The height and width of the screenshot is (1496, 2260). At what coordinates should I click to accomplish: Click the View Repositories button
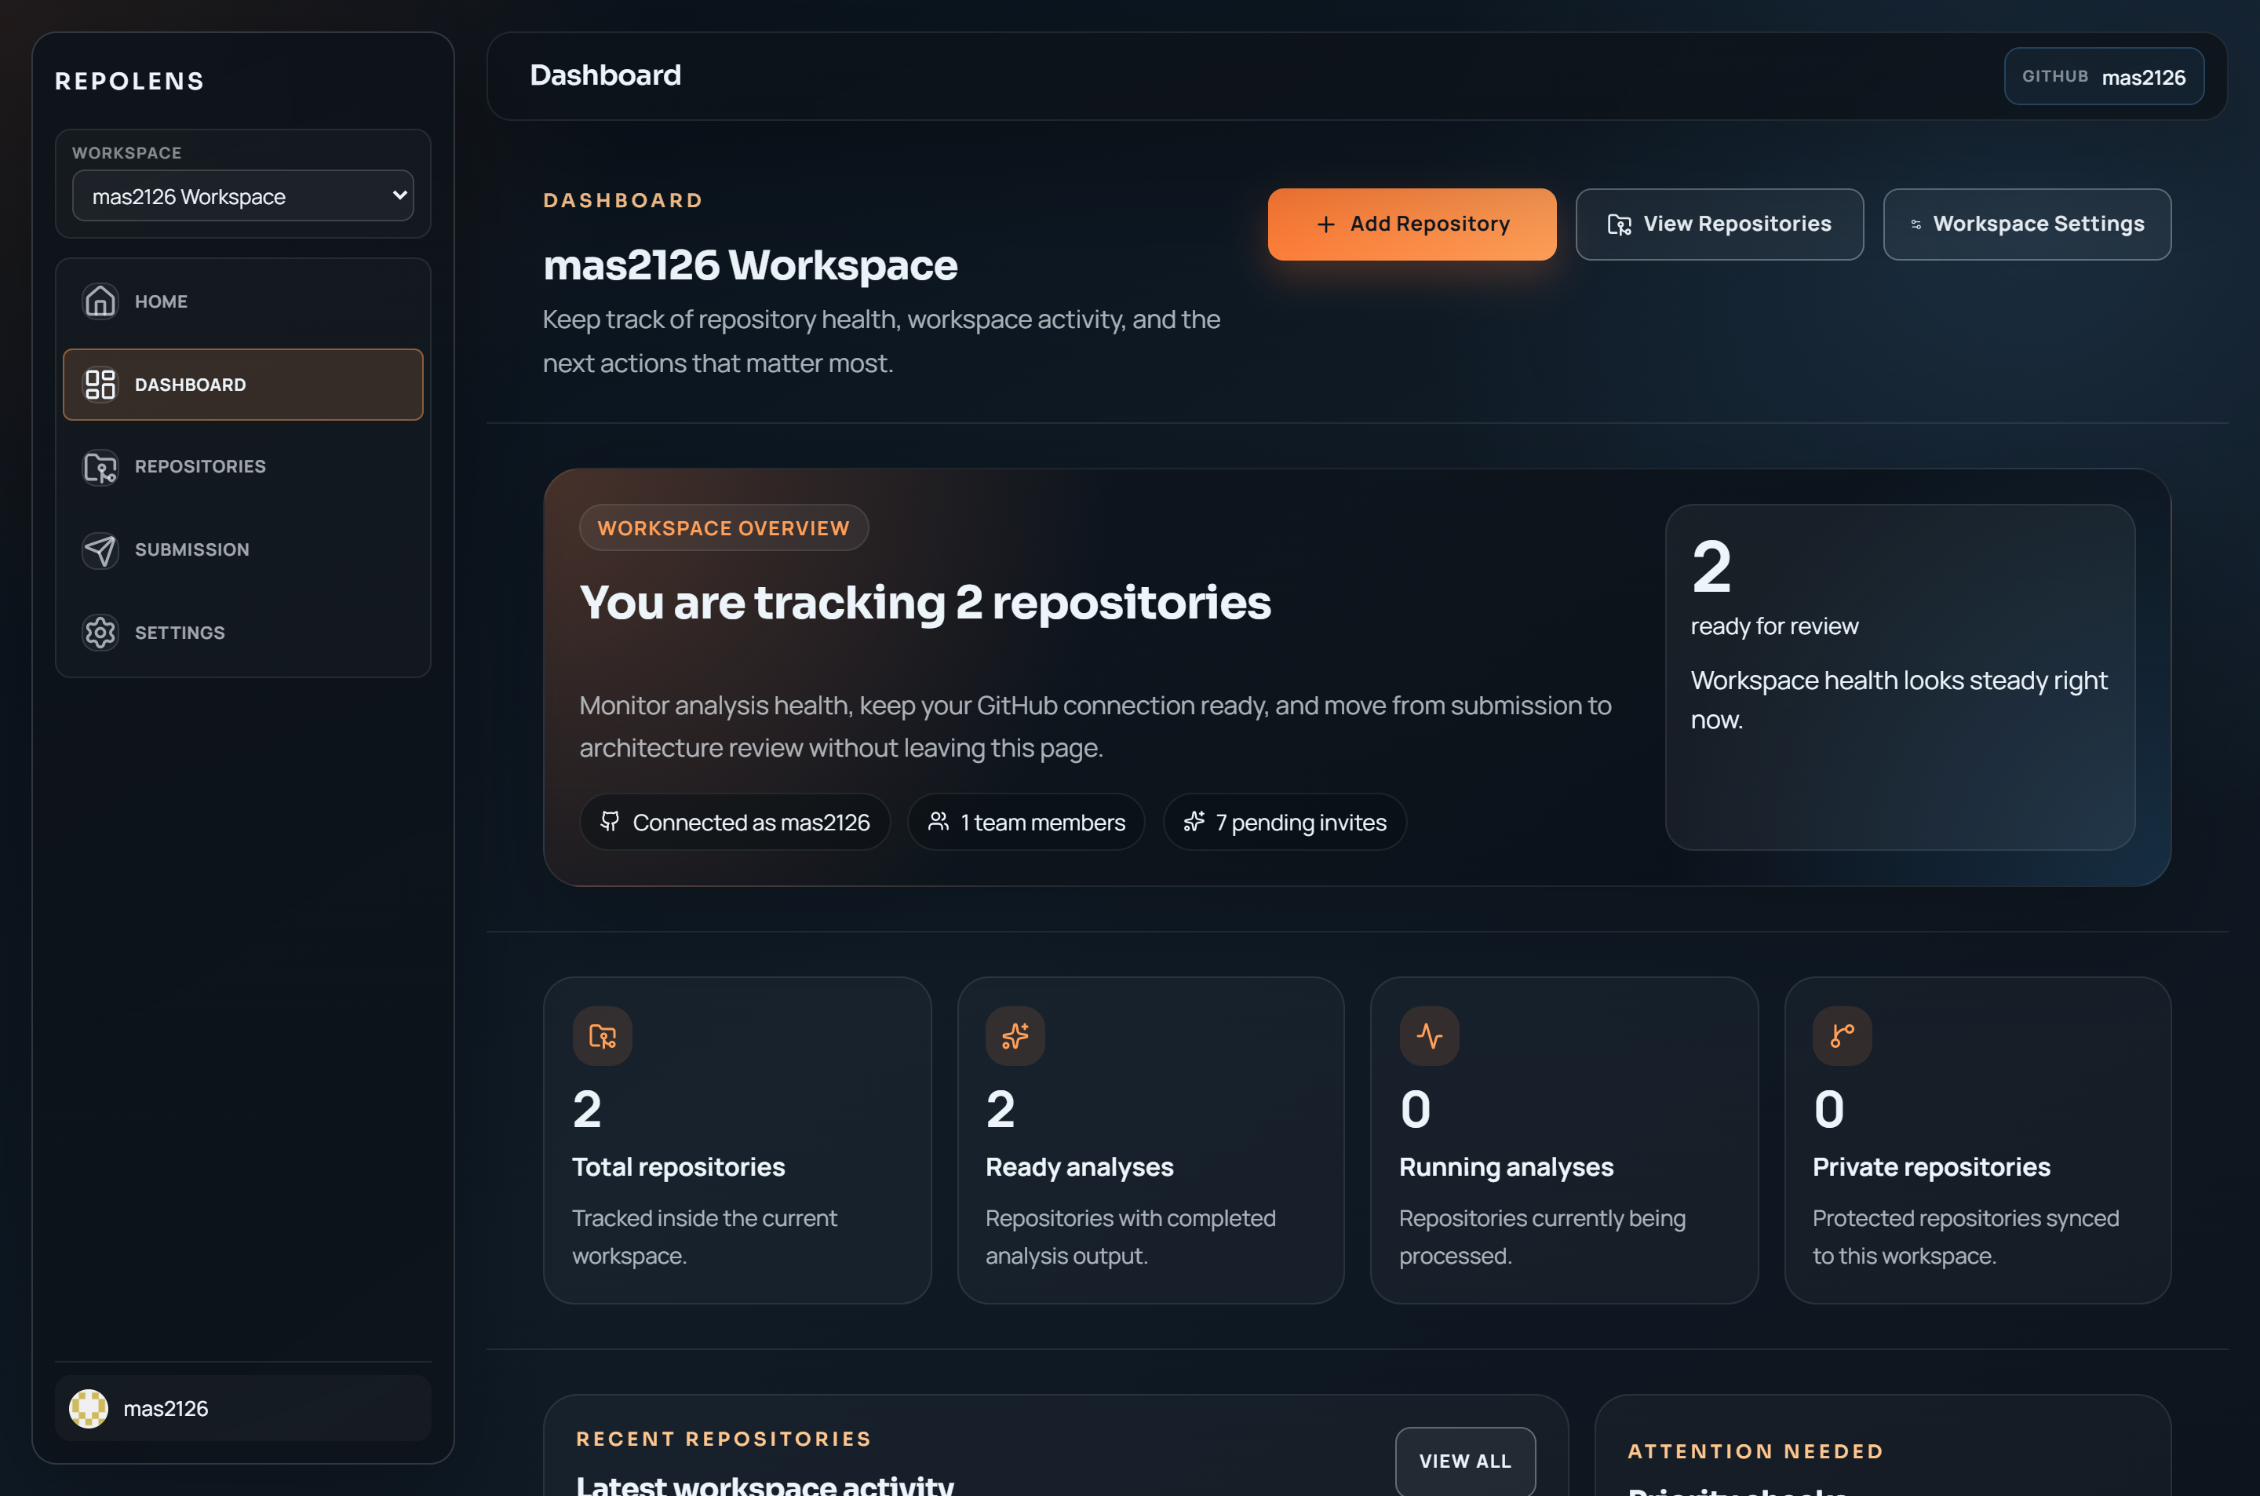[x=1719, y=224]
